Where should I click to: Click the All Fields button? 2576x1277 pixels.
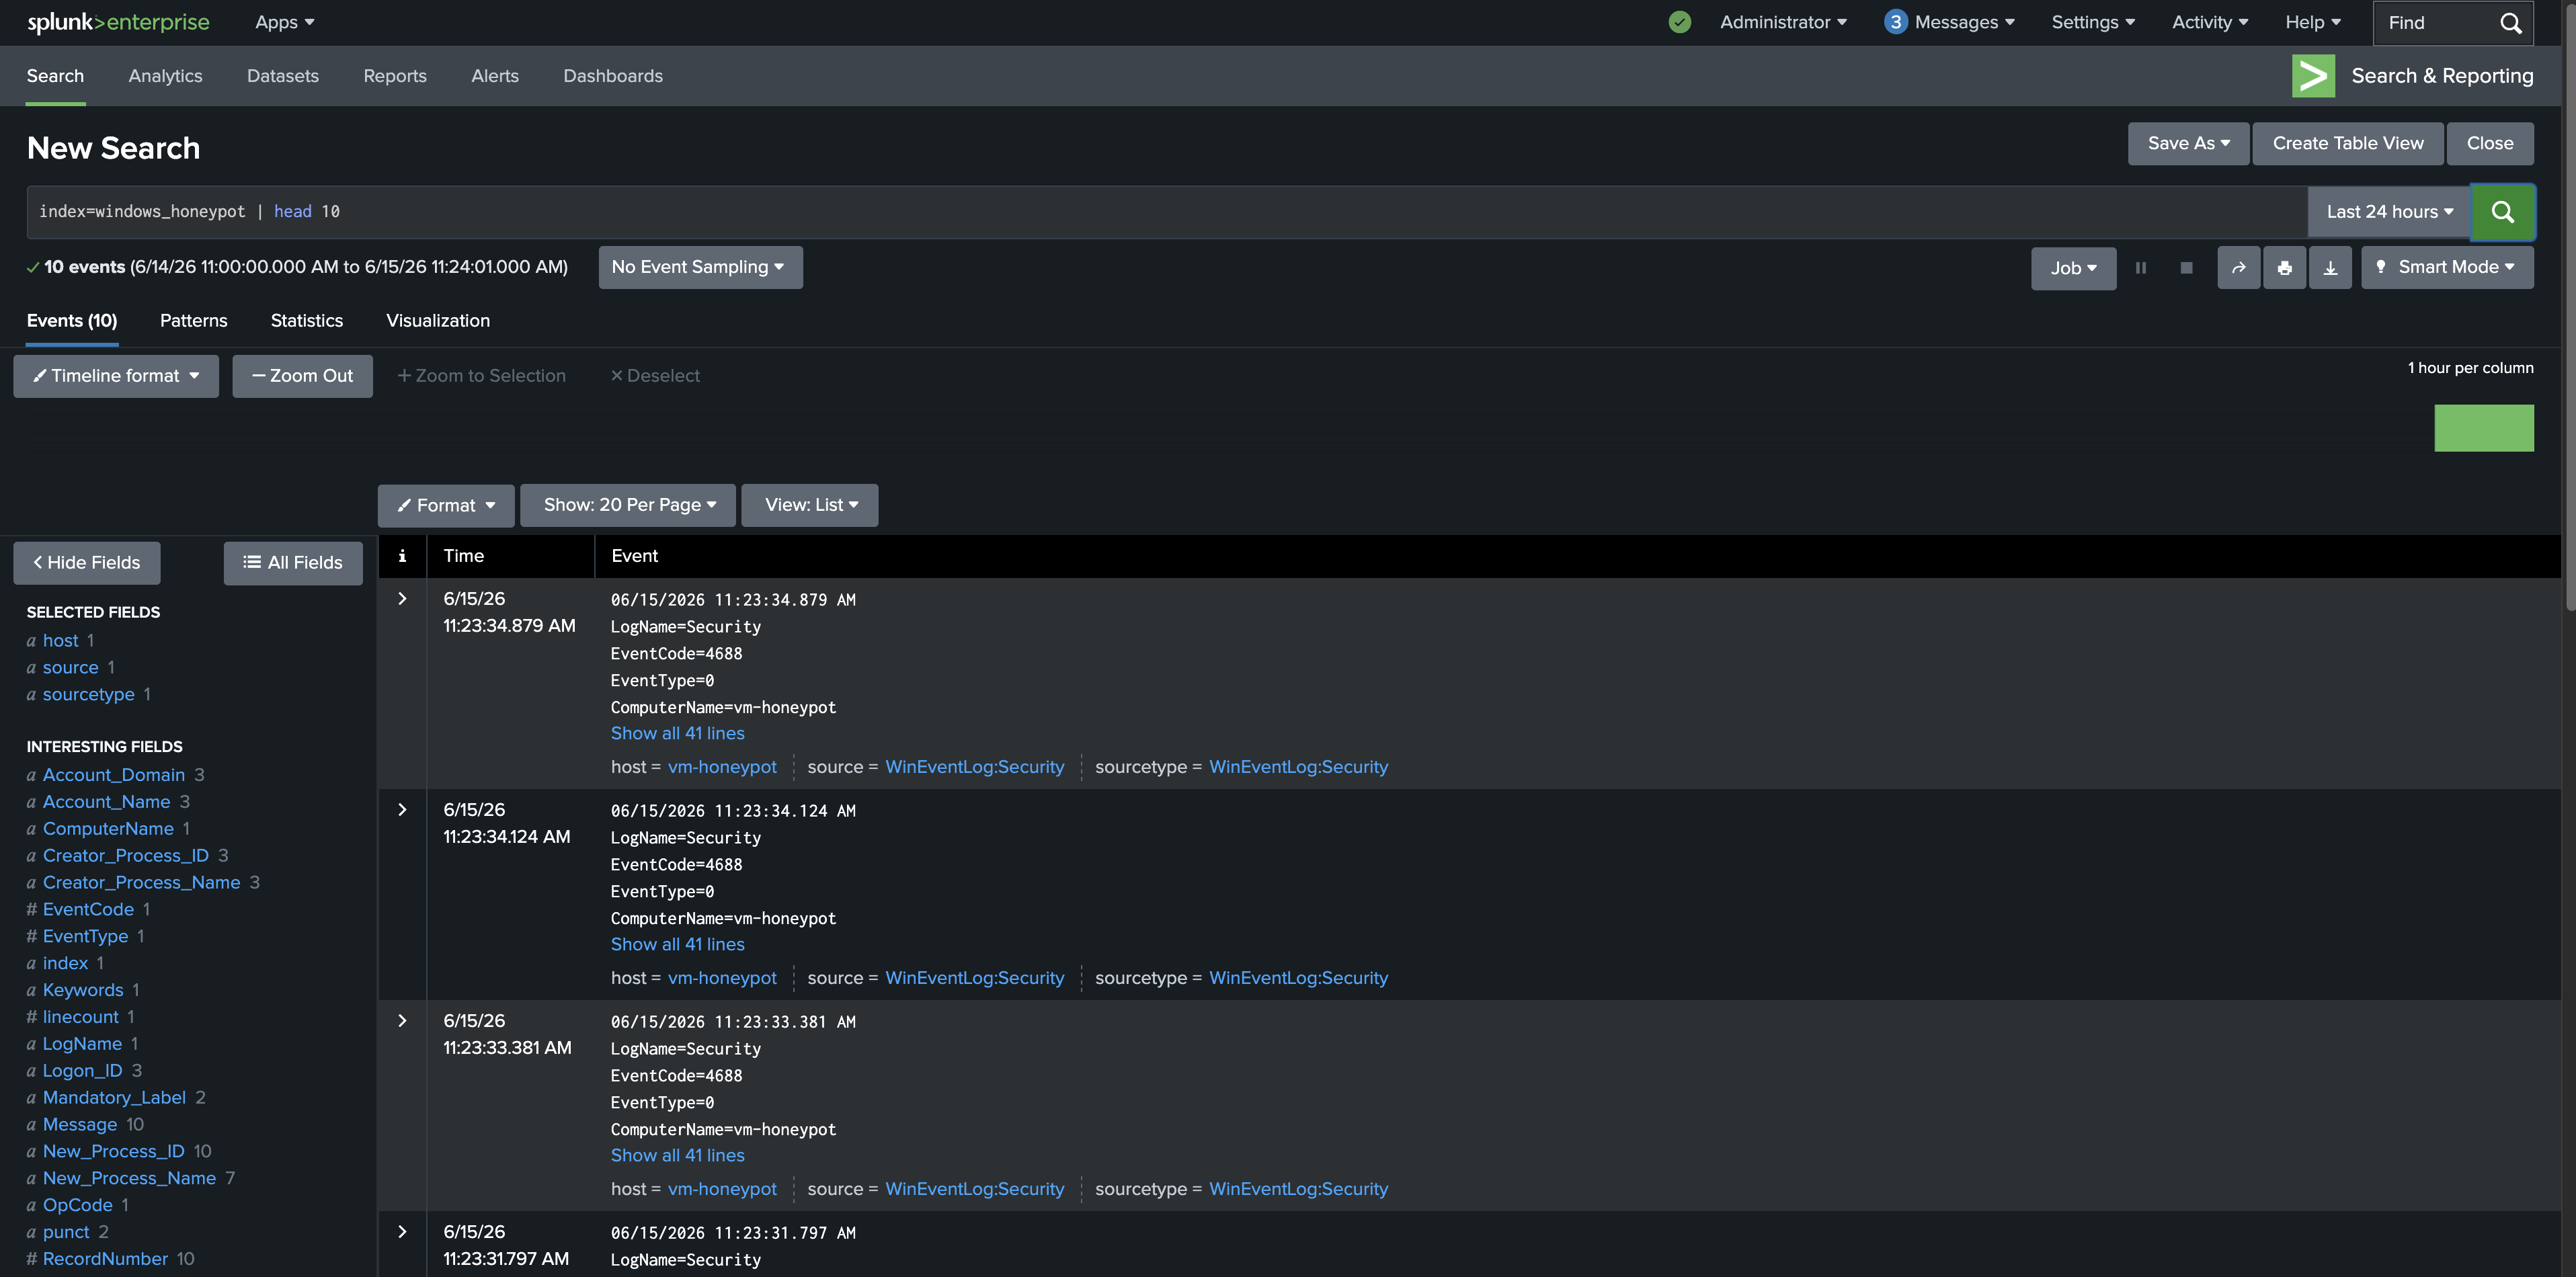293,563
